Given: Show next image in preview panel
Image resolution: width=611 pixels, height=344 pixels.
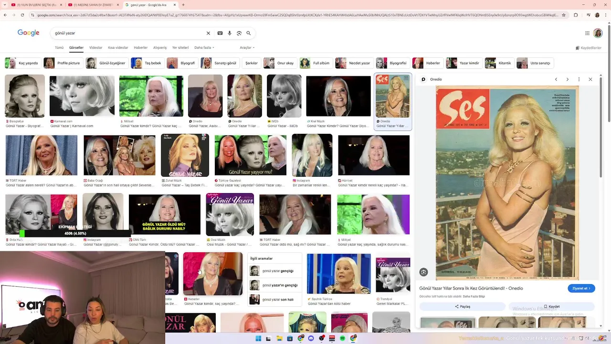Looking at the screenshot, I should click(568, 79).
